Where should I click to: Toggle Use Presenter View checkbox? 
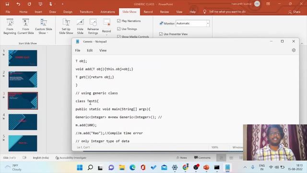[161, 34]
